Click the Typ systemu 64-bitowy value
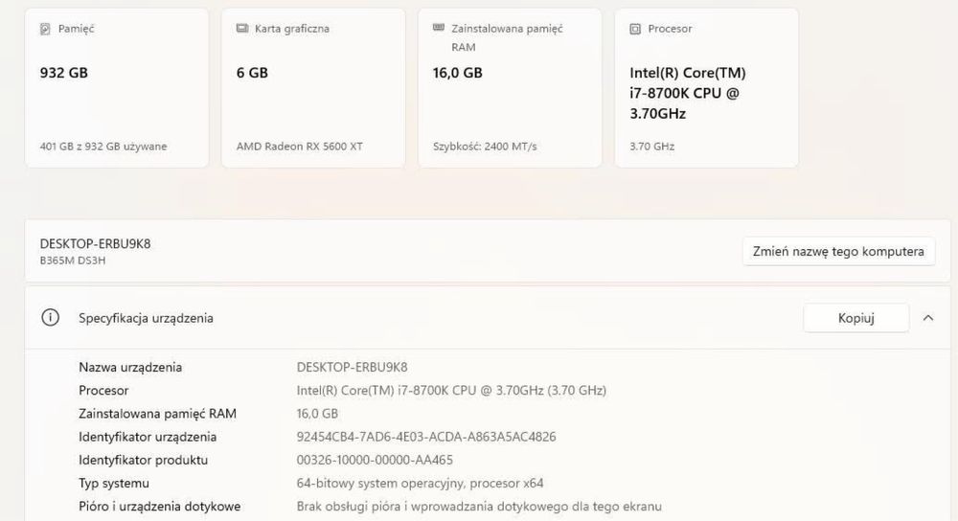Screen dimensions: 958x521 (x=421, y=483)
